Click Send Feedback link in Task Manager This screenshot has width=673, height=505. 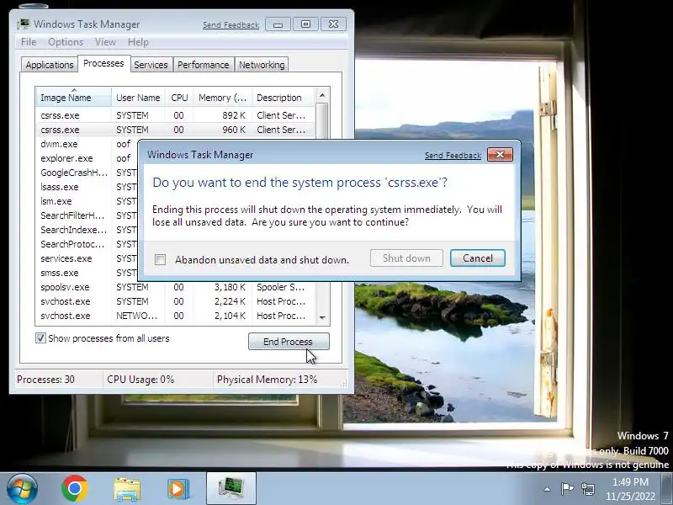click(x=231, y=25)
